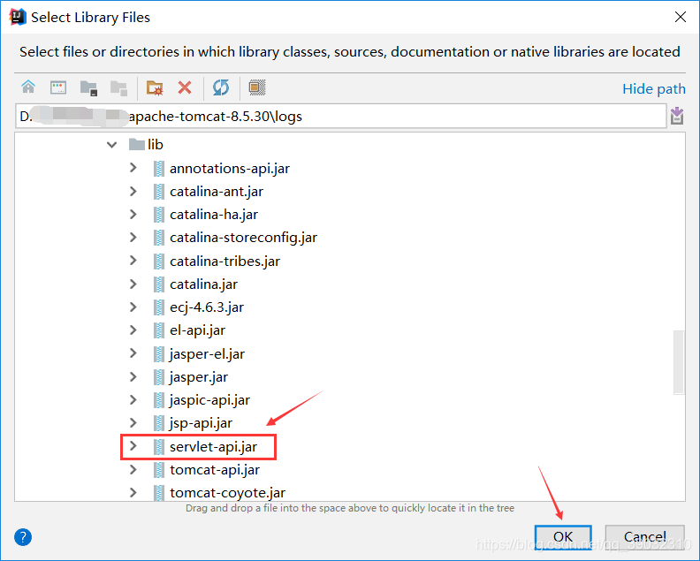Screen dimensions: 700x561
Task: Click the Desktop directory toolbar icon
Action: [x=58, y=87]
